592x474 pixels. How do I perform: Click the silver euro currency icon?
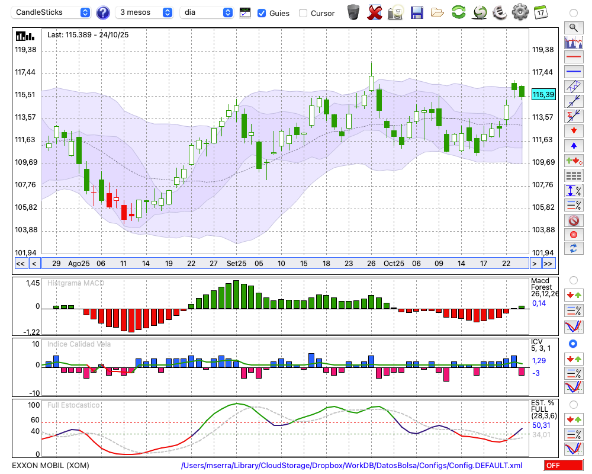click(x=500, y=12)
